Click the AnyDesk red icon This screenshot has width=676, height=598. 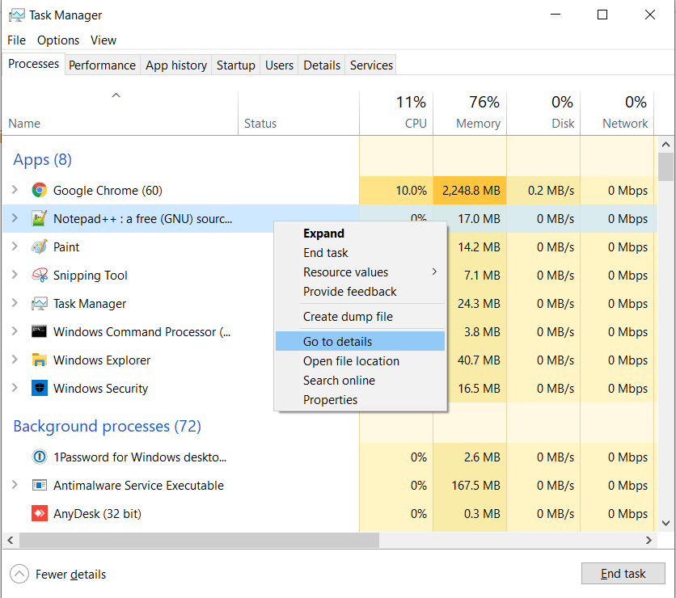(x=40, y=513)
